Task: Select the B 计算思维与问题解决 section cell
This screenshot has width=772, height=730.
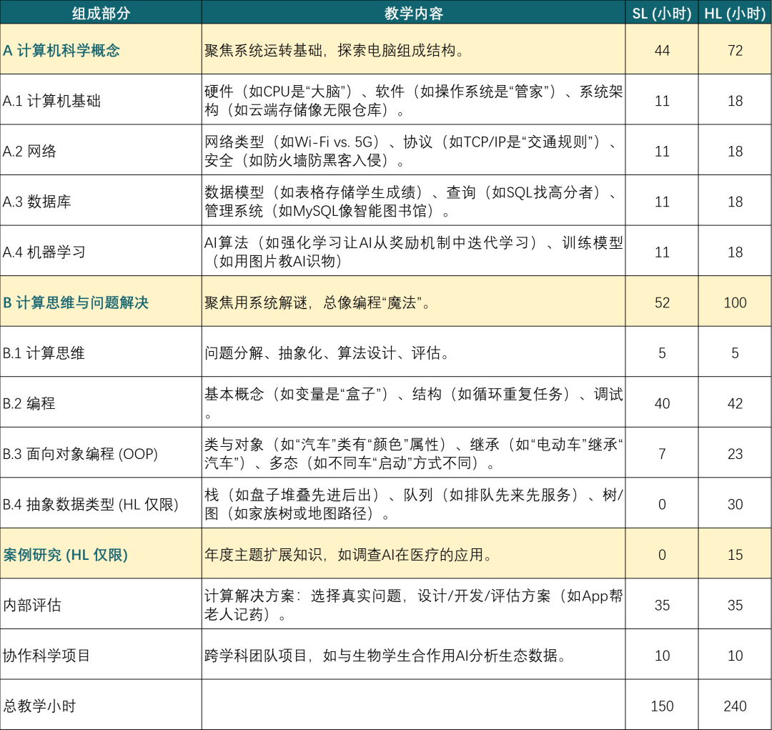Action: click(x=76, y=302)
